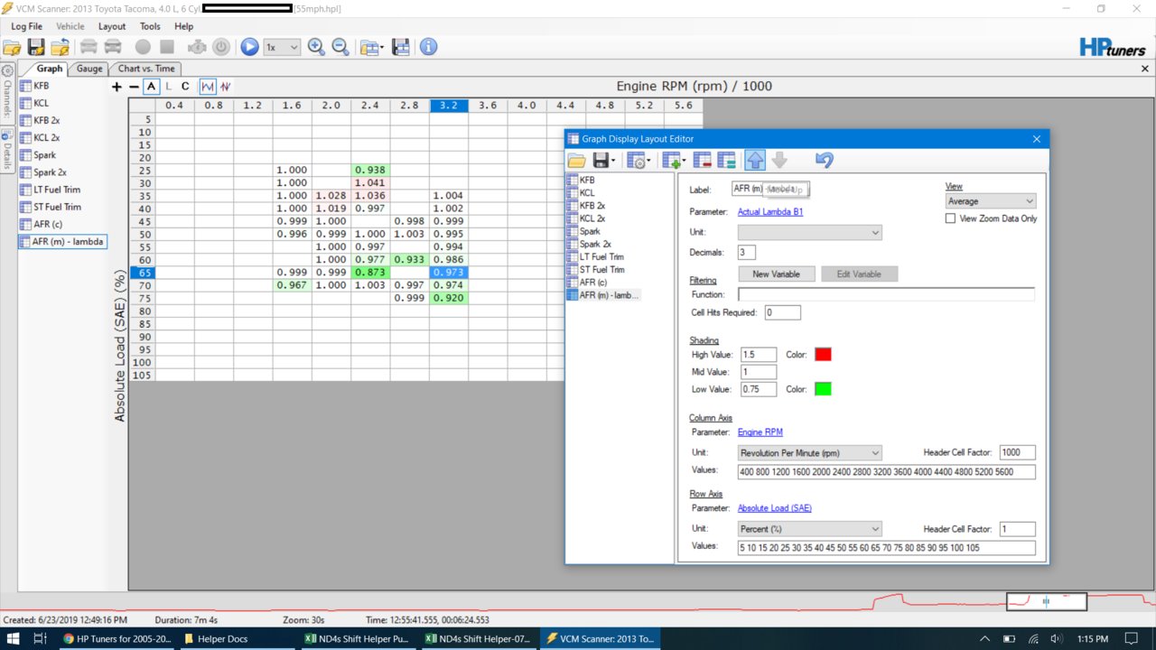1156x650 pixels.
Task: Click the table cell showing 0.873
Action: 370,273
